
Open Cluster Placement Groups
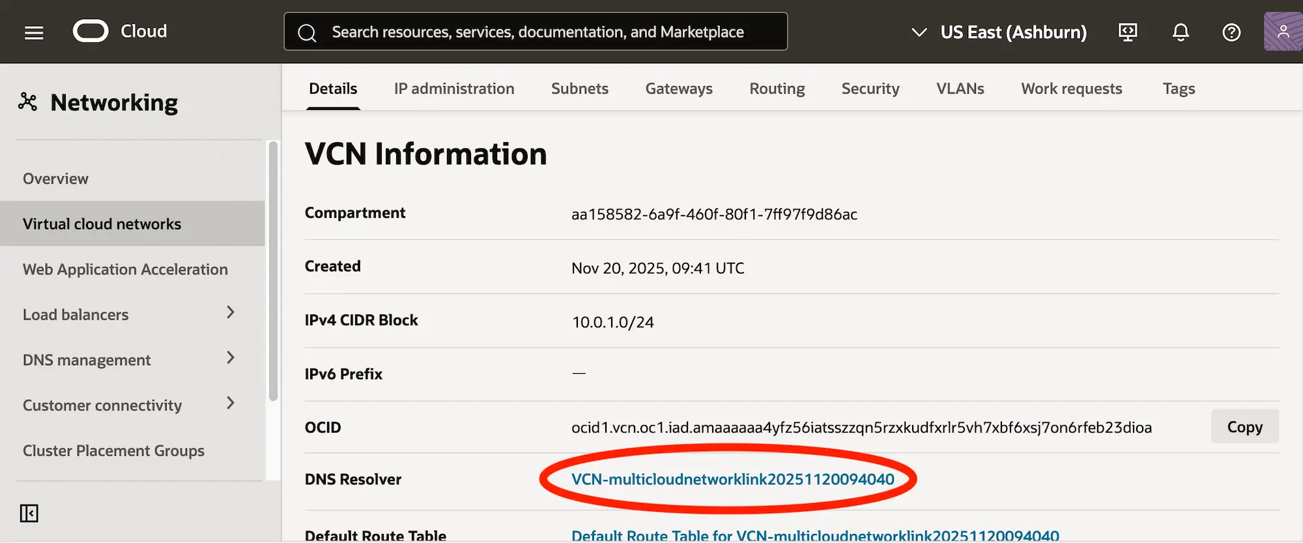113,451
